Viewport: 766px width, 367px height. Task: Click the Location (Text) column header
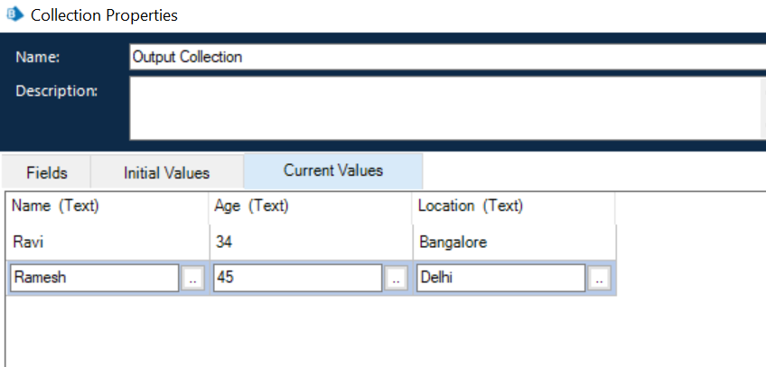pyautogui.click(x=470, y=206)
